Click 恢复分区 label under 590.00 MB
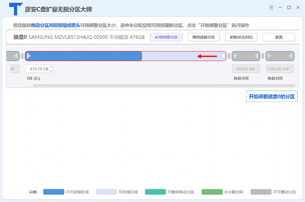The height and width of the screenshot is (202, 305). tap(241, 78)
